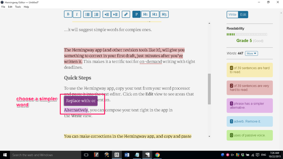
Task: Click the 'Replace with: or' suggestion
Action: [x=81, y=100]
